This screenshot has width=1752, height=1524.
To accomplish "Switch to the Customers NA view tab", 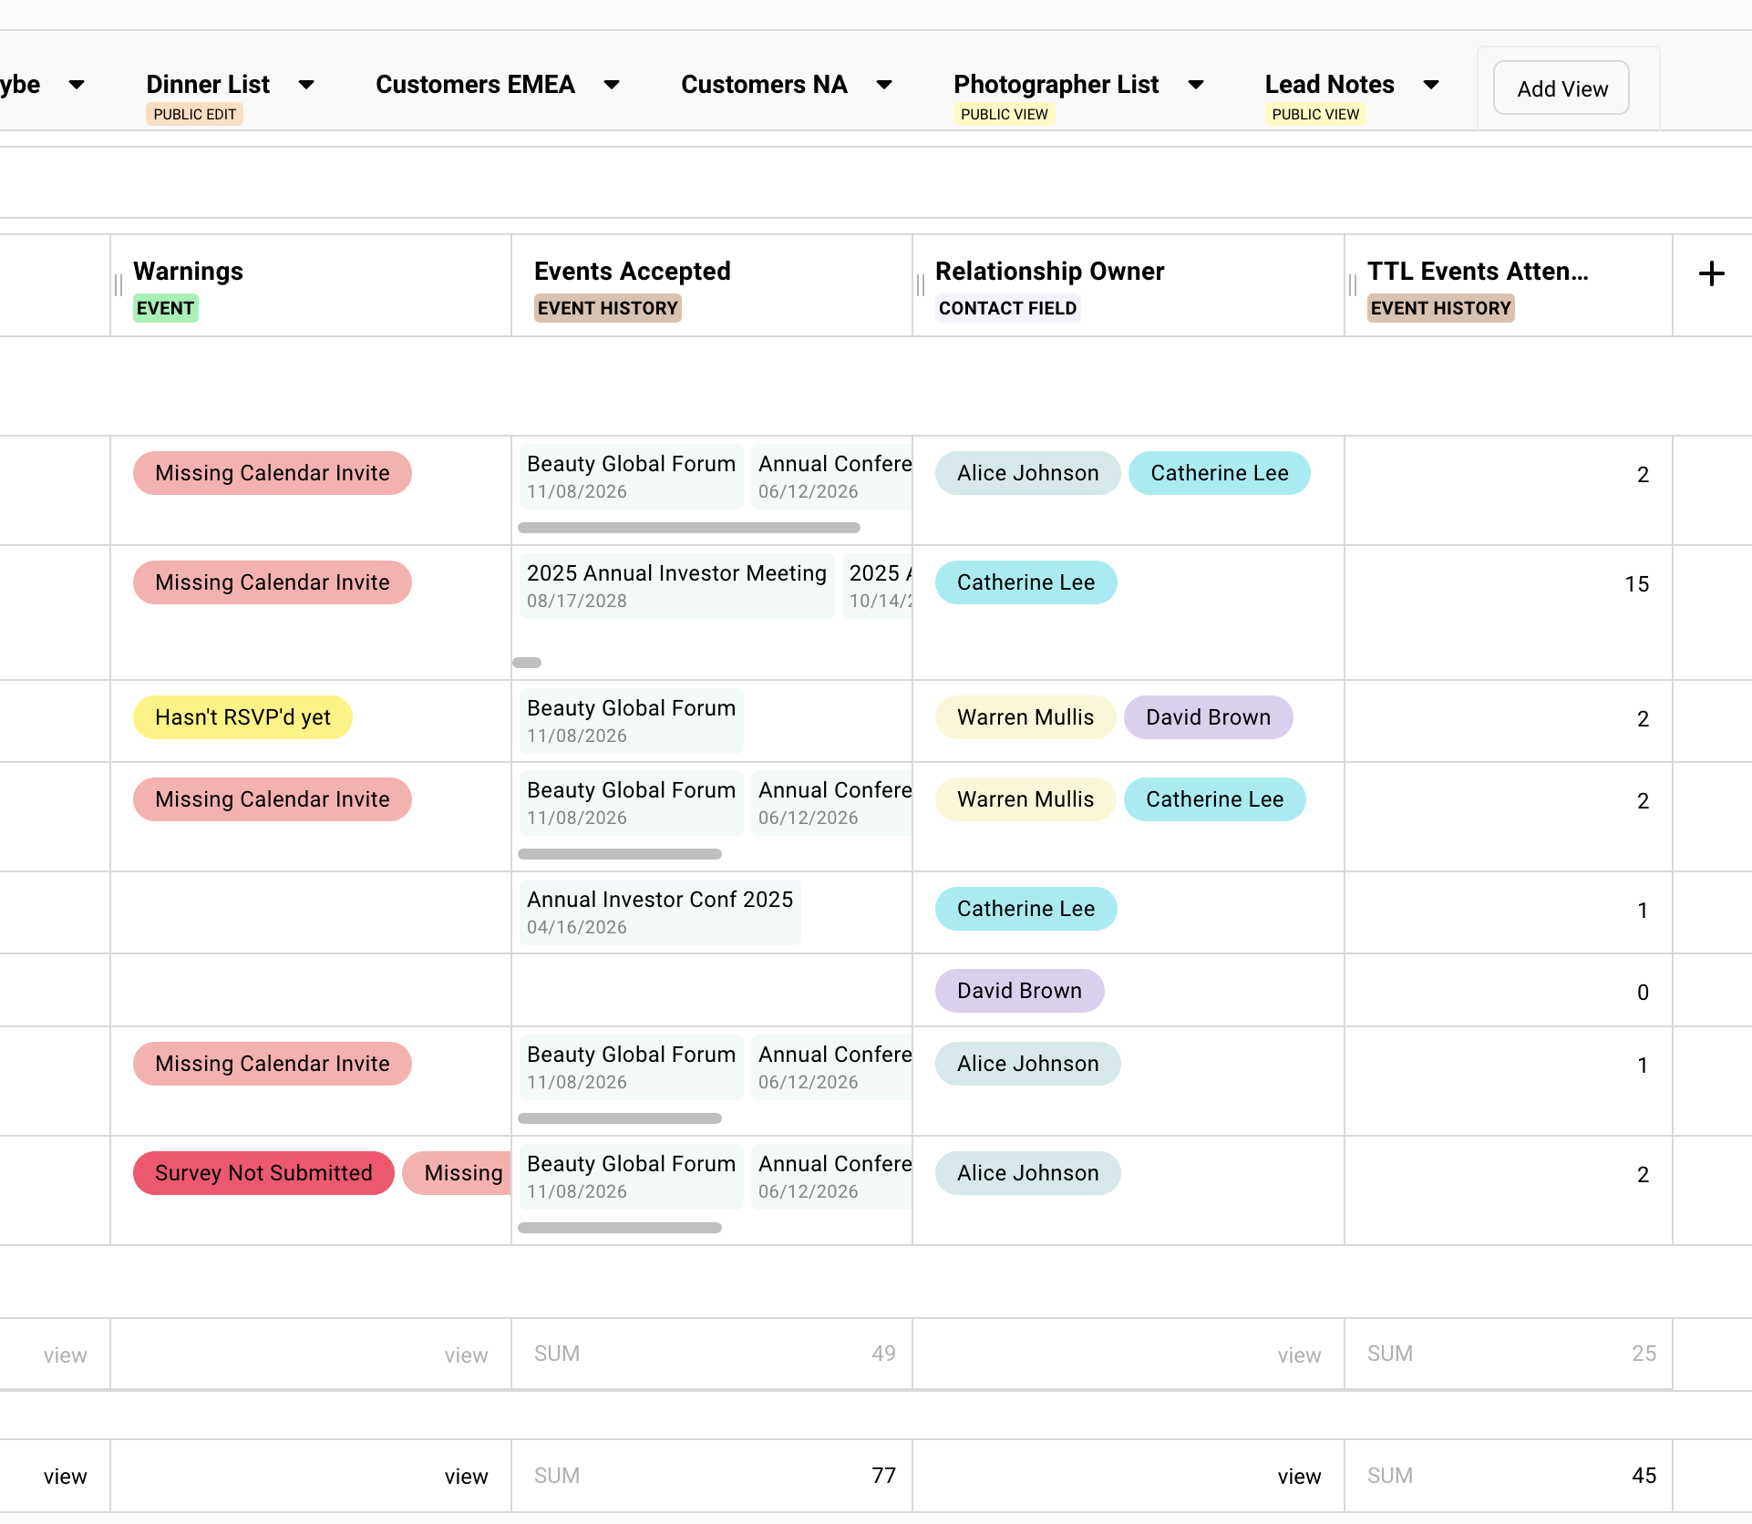I will pyautogui.click(x=764, y=85).
